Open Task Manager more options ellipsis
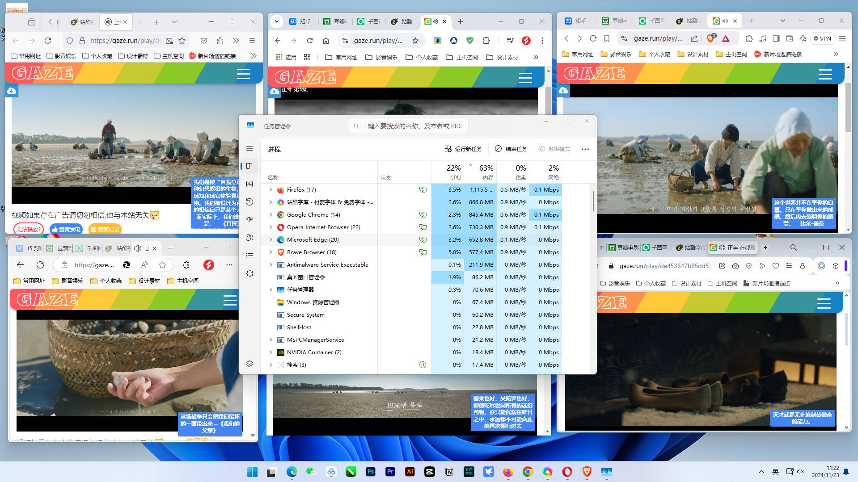Viewport: 858px width, 482px height. point(585,149)
